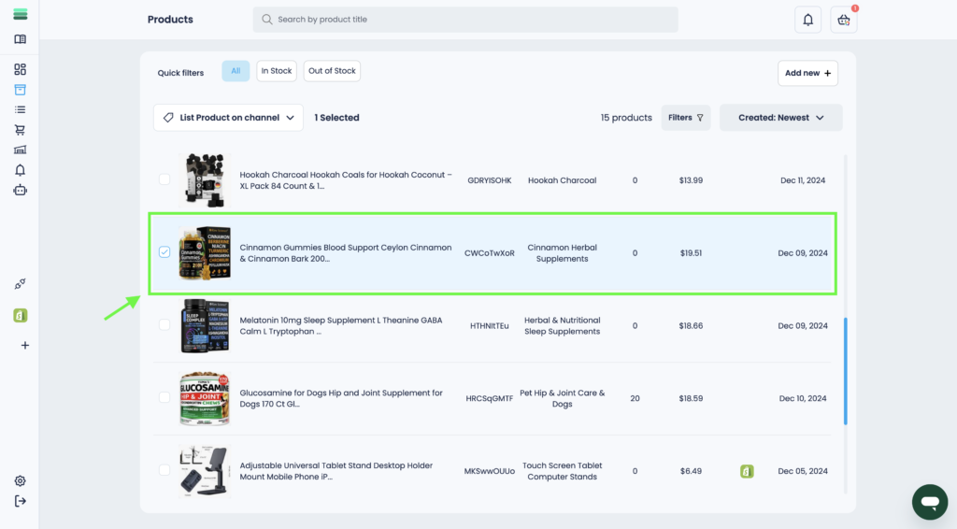Click the product title search field
The image size is (957, 529).
[x=465, y=20]
